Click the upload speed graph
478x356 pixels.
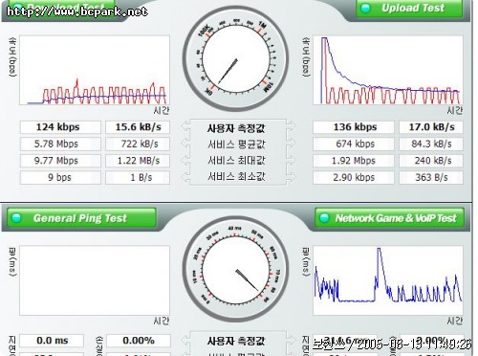coord(388,70)
